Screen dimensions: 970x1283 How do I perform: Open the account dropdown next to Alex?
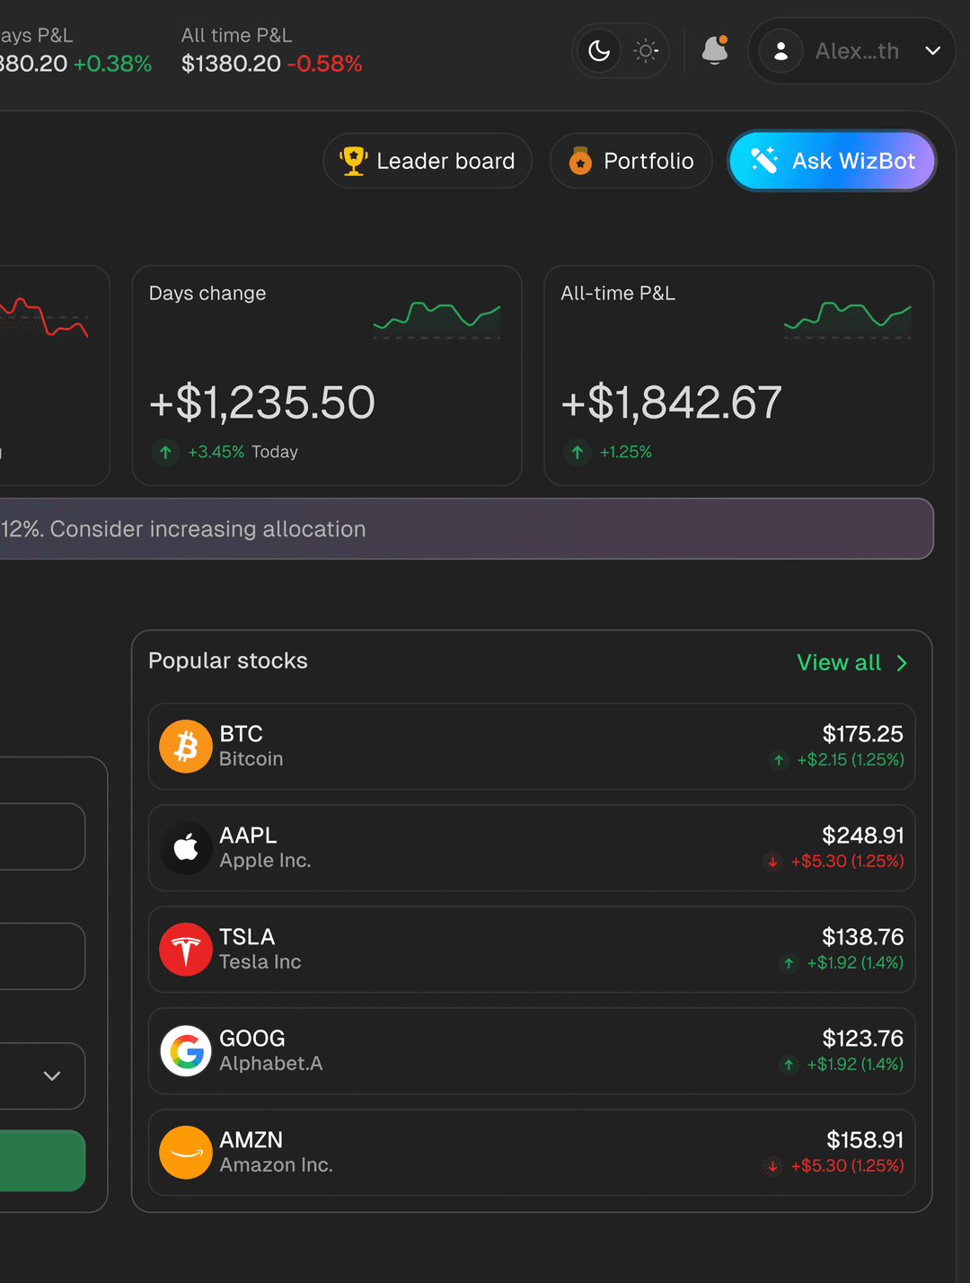coord(932,51)
